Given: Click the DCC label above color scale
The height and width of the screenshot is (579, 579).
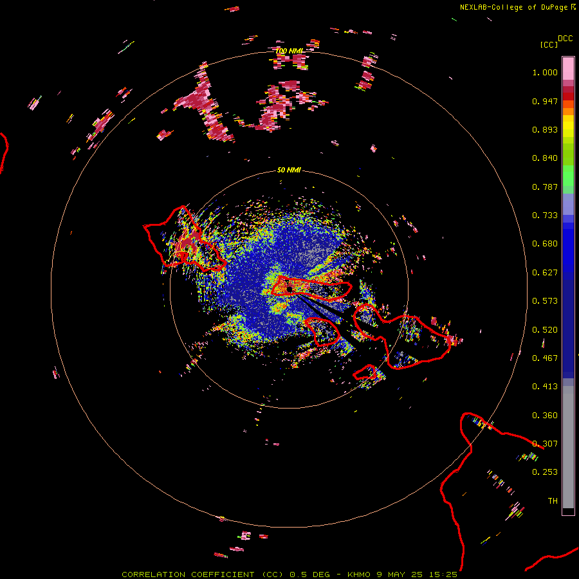Looking at the screenshot, I should click(565, 39).
